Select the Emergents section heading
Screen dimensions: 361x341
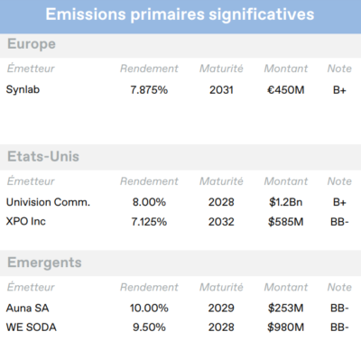44,263
